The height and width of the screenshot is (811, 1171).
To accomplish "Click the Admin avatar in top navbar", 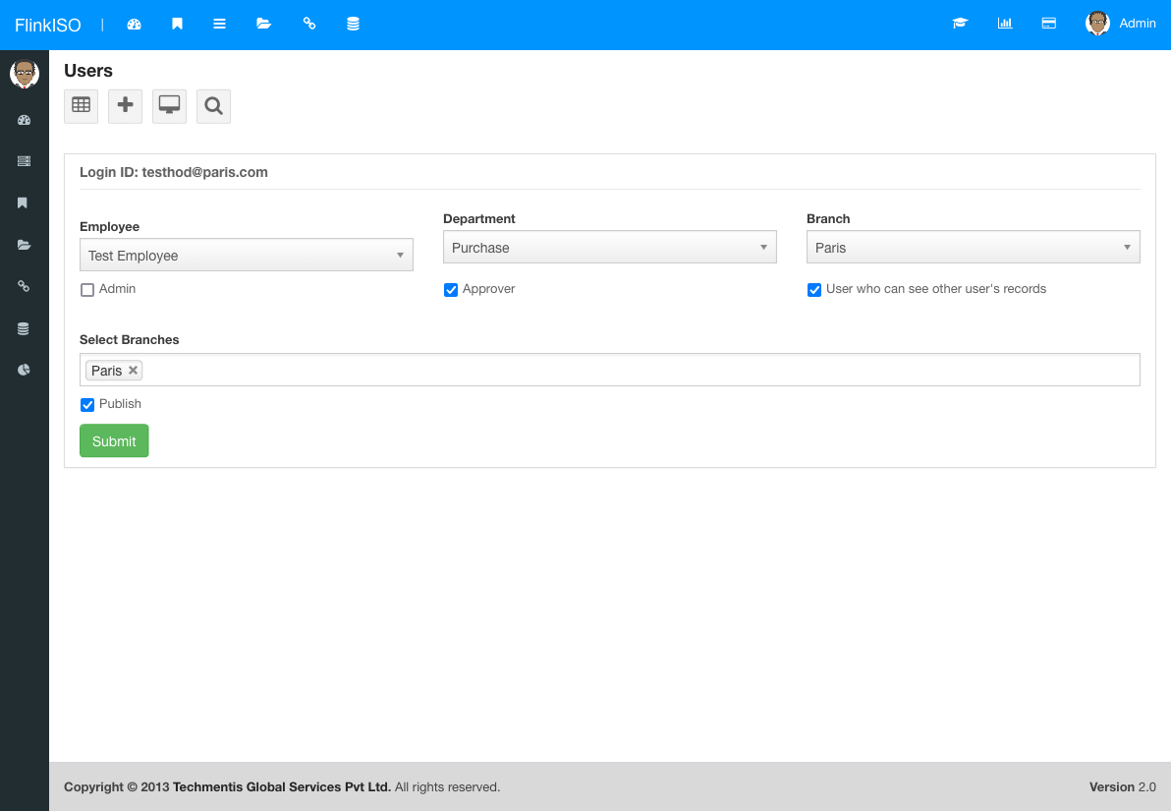I will pos(1098,24).
